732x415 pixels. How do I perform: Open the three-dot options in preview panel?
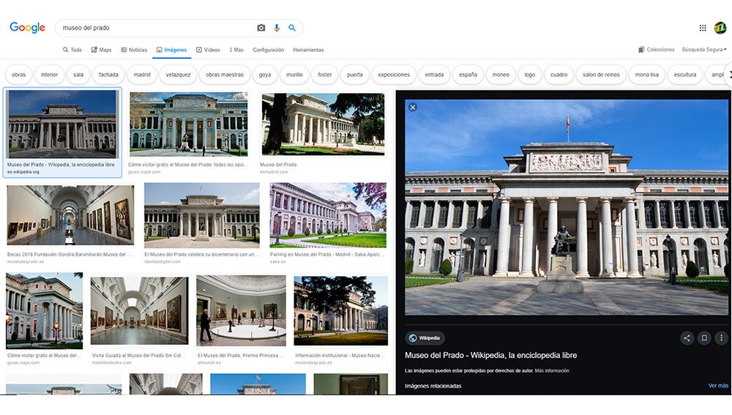(721, 338)
